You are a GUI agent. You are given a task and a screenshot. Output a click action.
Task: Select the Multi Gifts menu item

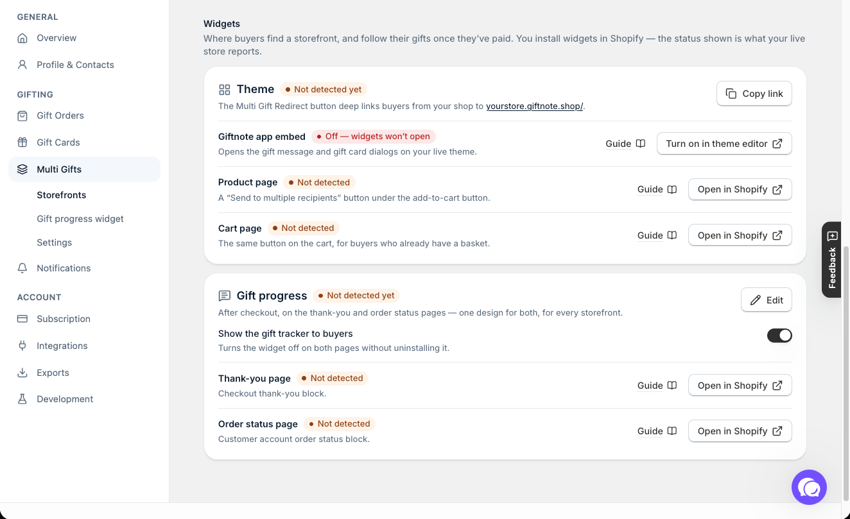click(x=84, y=169)
